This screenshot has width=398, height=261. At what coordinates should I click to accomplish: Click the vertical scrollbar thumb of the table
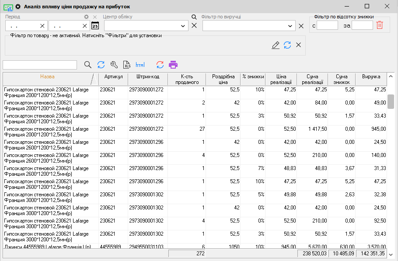click(391, 101)
